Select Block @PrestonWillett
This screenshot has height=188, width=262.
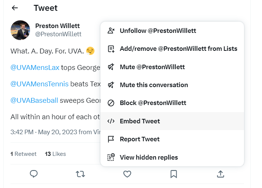click(153, 103)
